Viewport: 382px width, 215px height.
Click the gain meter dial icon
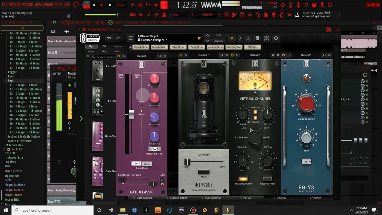pos(267,38)
